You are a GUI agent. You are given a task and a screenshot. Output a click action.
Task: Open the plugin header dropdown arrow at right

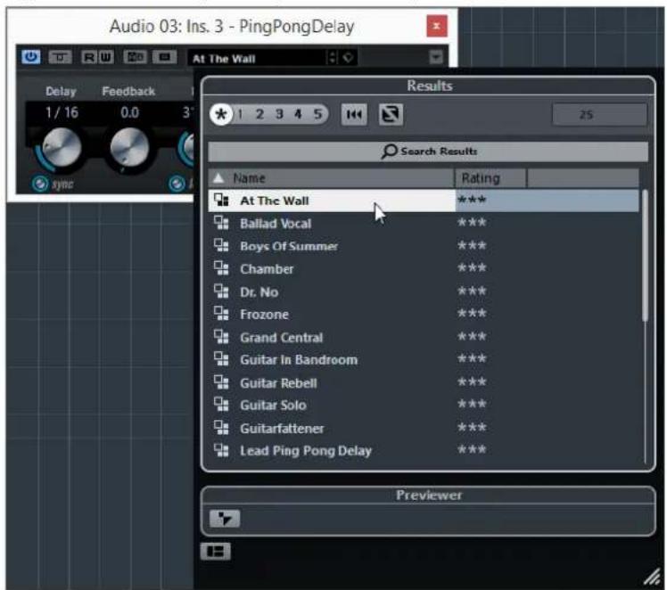coord(436,57)
